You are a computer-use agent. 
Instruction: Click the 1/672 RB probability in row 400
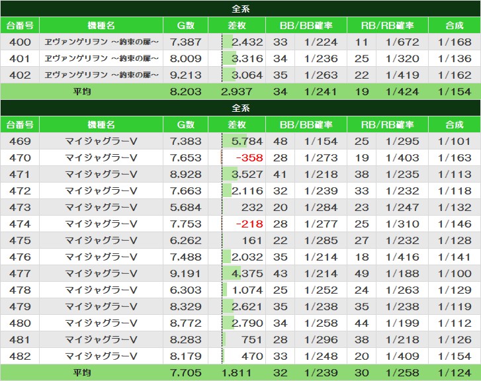pos(402,42)
